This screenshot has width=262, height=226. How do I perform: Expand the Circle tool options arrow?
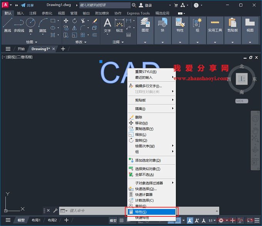[30, 34]
